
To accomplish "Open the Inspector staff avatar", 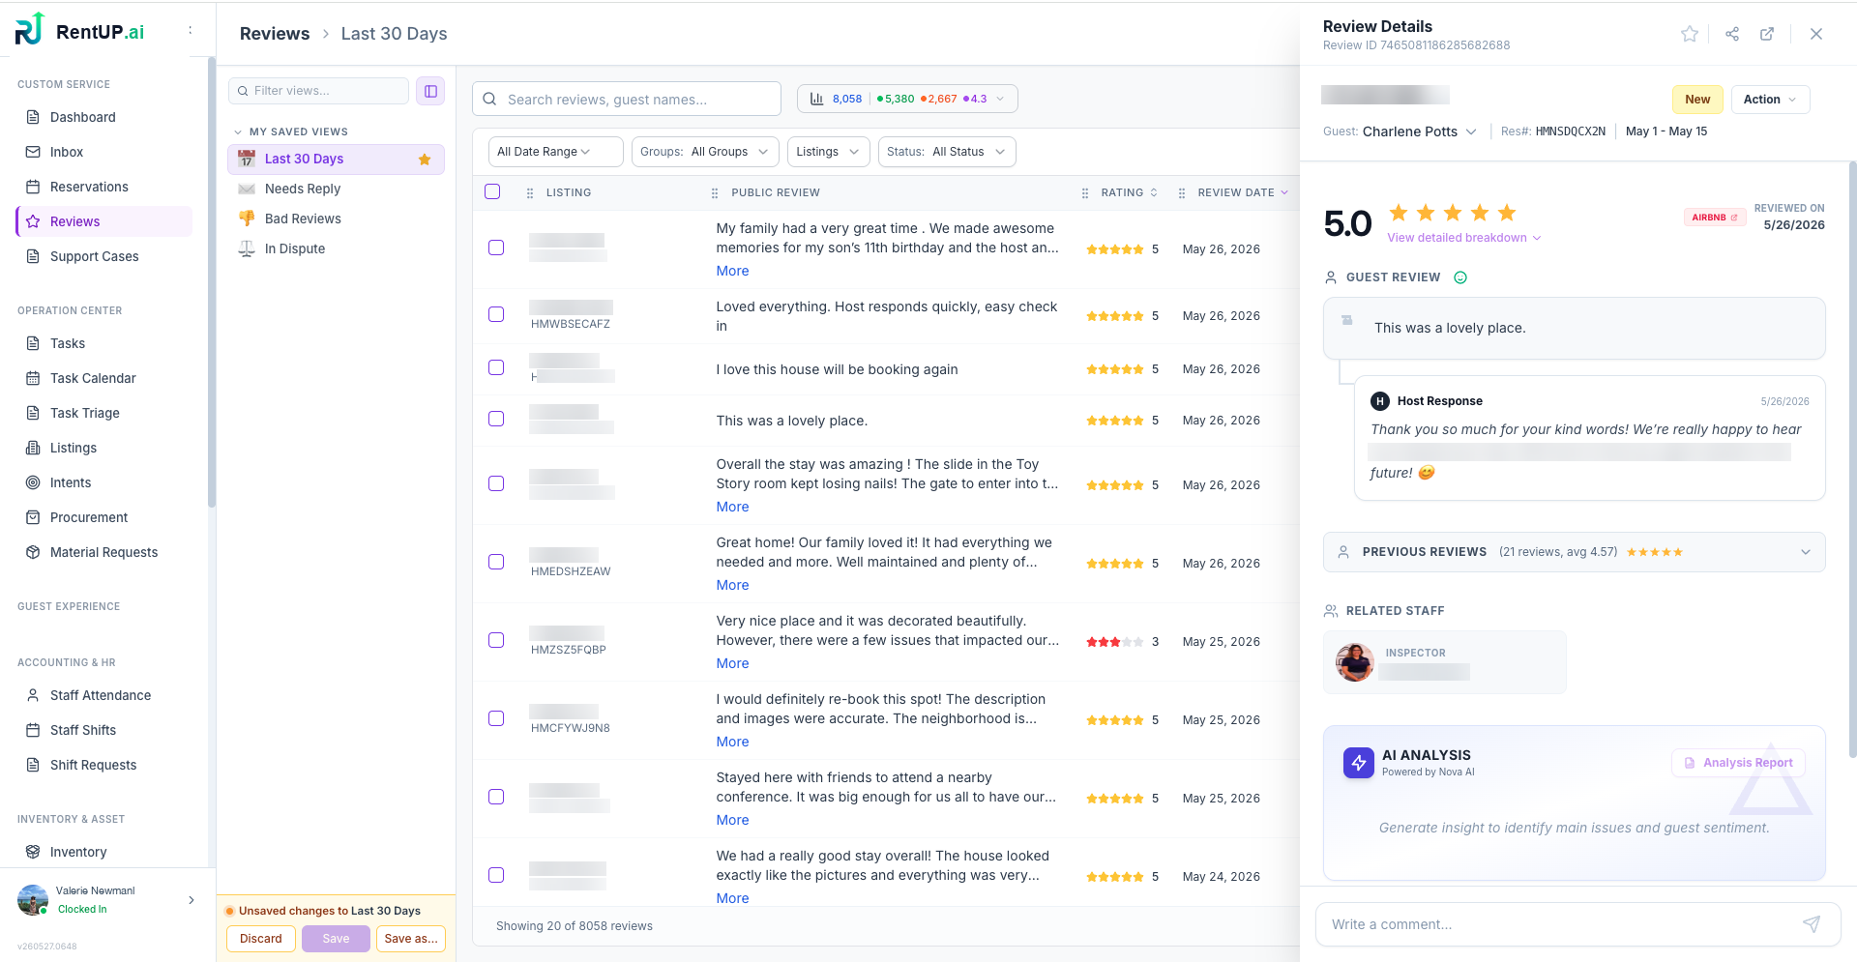I will coord(1355,662).
